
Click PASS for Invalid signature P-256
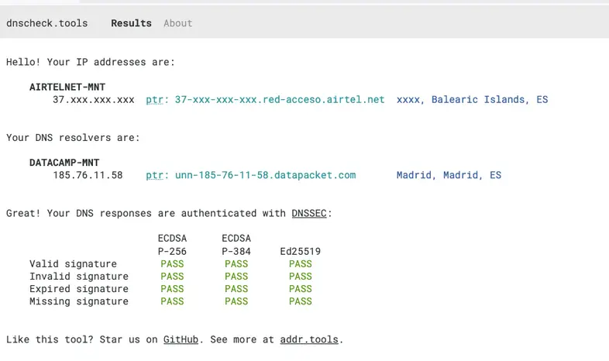click(172, 277)
